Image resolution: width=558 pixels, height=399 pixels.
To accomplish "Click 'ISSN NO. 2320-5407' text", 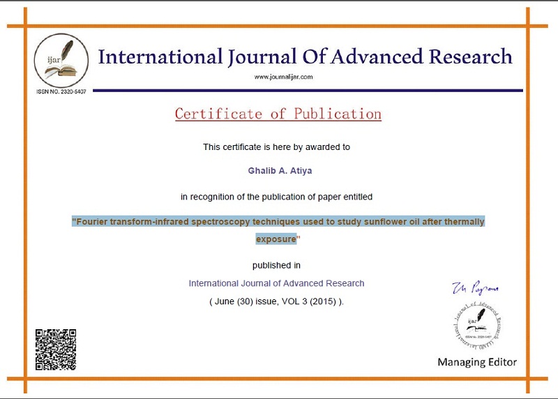I will coord(61,92).
